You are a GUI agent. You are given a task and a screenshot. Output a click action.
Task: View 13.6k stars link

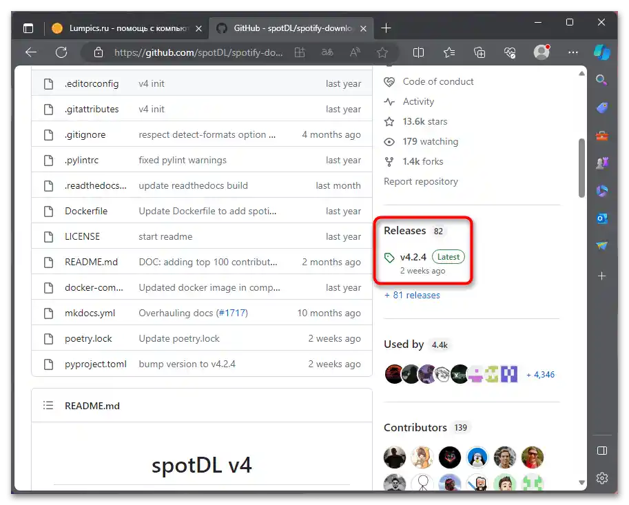coord(425,121)
